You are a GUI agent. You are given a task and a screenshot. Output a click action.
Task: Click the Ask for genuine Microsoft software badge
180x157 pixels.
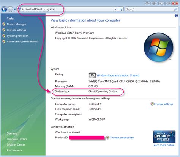(164, 137)
